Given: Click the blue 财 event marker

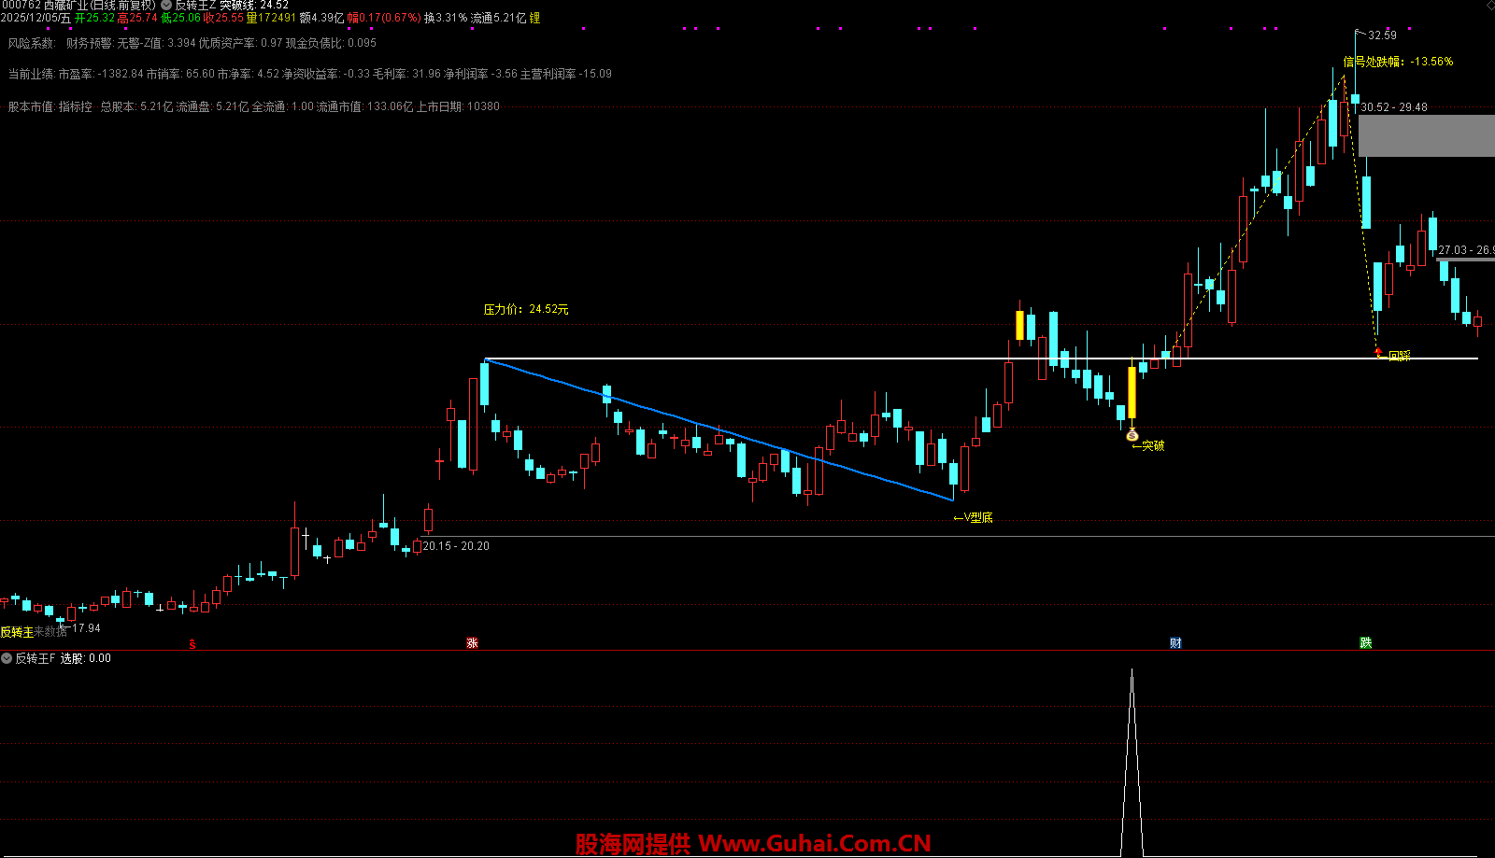Looking at the screenshot, I should (x=1175, y=643).
